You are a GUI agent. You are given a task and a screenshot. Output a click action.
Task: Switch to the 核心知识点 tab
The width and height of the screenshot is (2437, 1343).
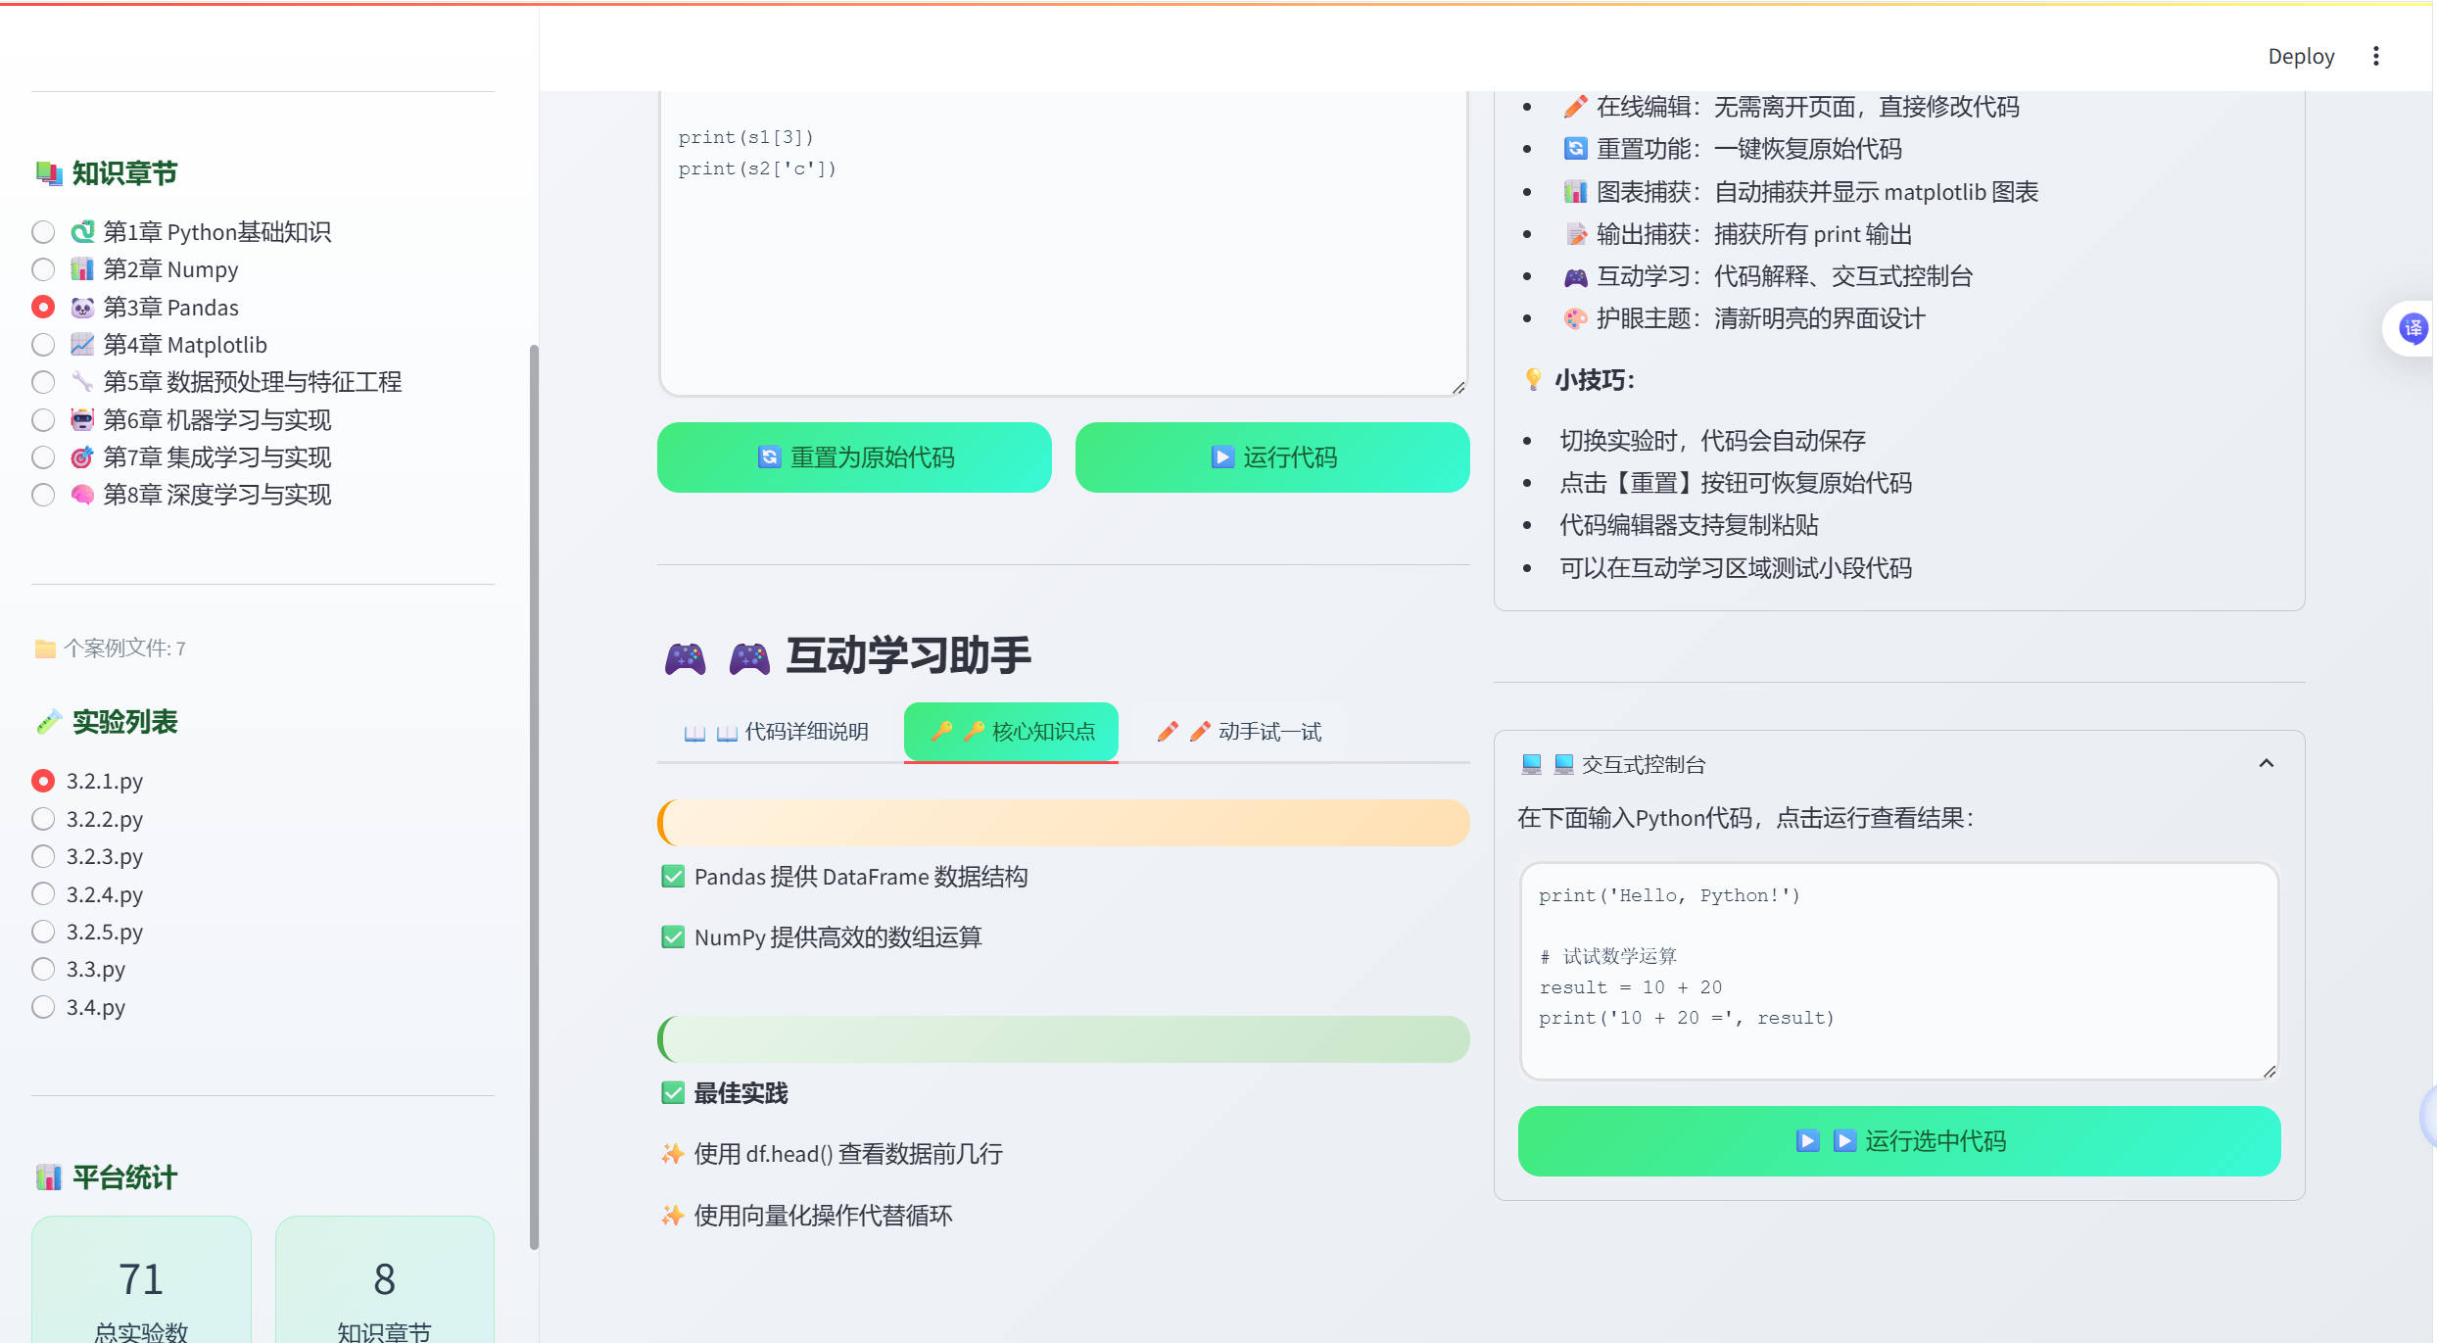pyautogui.click(x=1011, y=732)
